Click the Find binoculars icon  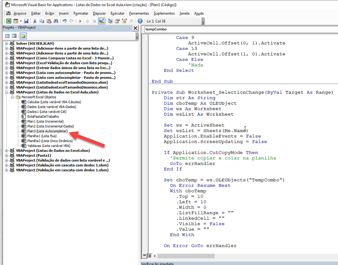pos(56,21)
